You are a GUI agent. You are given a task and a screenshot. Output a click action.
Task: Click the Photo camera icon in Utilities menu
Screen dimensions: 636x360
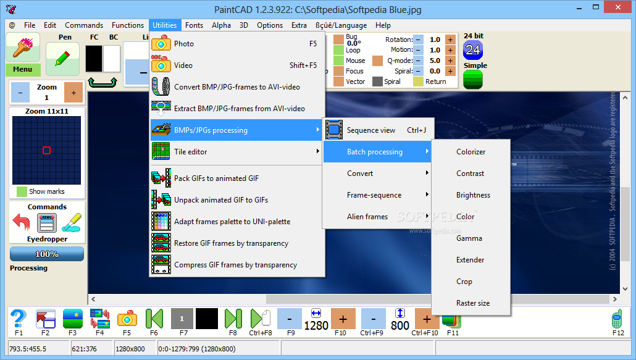pyautogui.click(x=161, y=43)
